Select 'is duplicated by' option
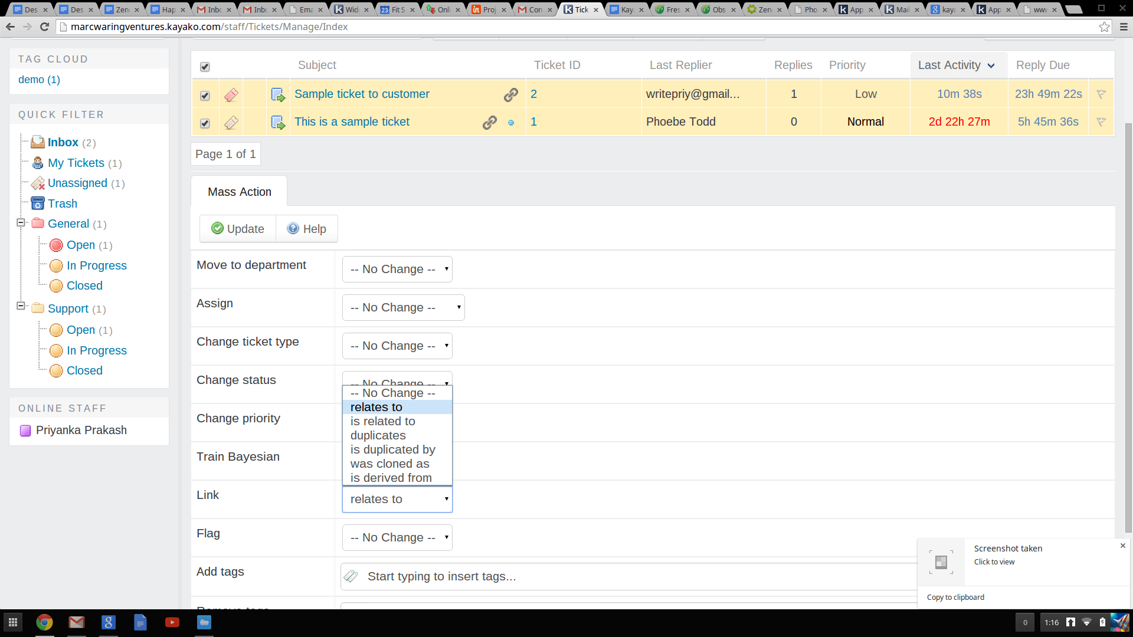The width and height of the screenshot is (1133, 637). pos(397,449)
